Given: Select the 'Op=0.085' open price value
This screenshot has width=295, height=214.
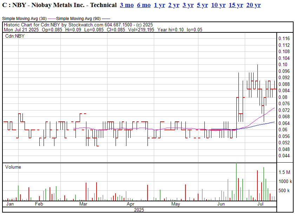Looking at the screenshot, I should tap(52, 30).
